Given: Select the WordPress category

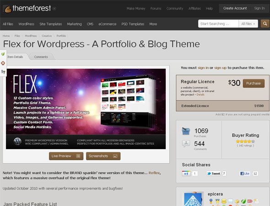Looking at the screenshot, I should 27,24.
